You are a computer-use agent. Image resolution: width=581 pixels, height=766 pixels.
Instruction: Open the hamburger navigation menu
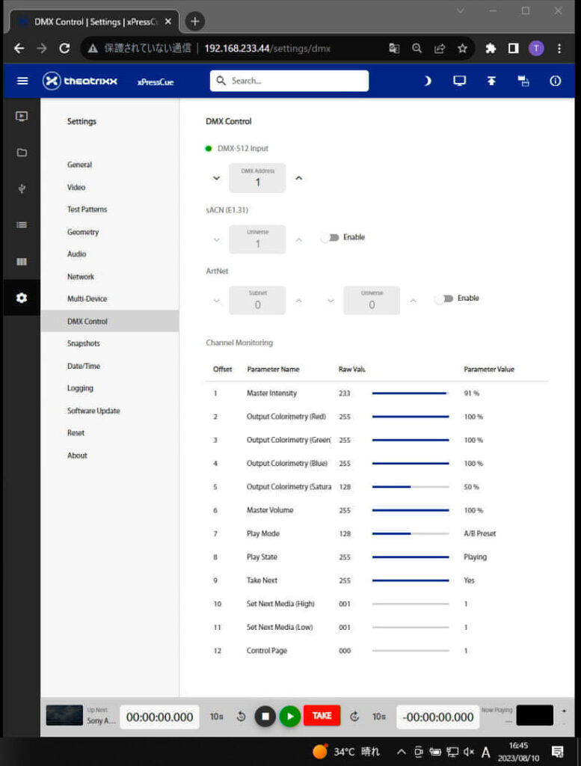(x=22, y=81)
